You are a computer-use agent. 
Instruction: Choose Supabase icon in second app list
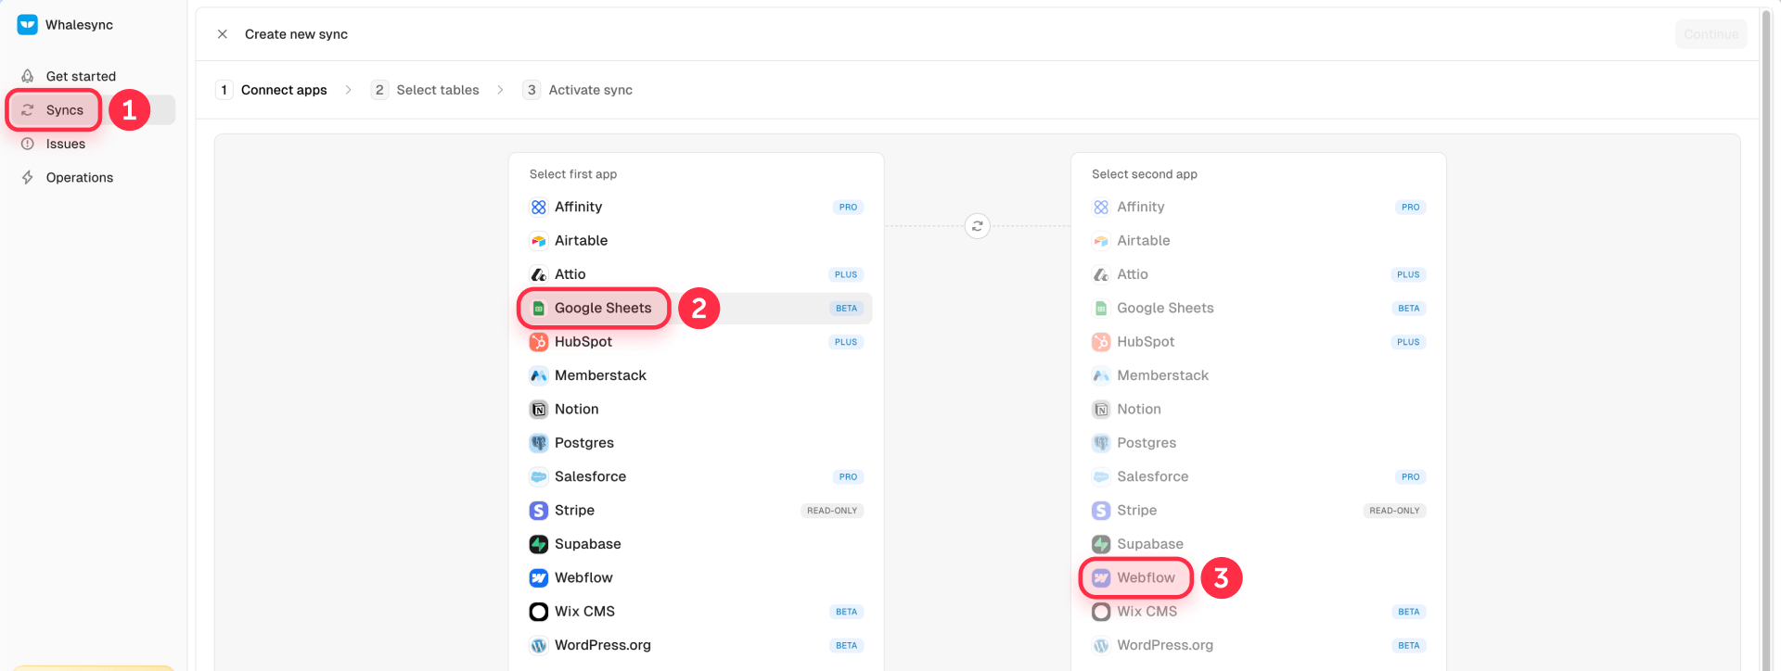(x=1101, y=544)
